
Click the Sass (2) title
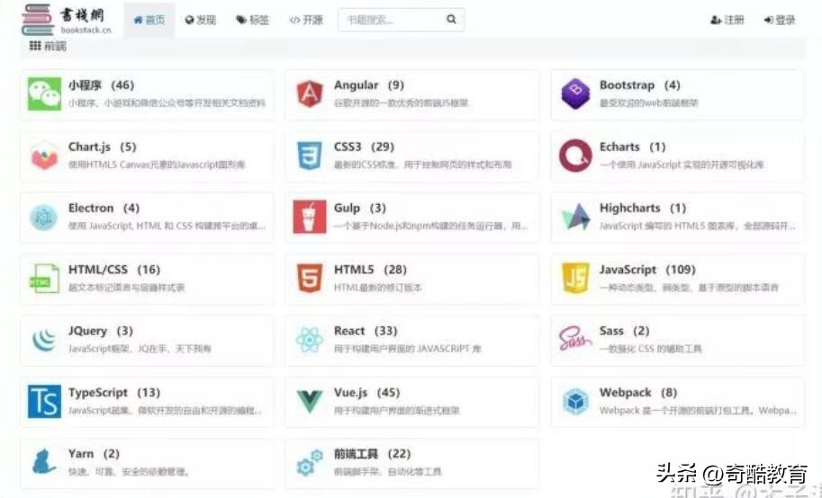coord(624,331)
